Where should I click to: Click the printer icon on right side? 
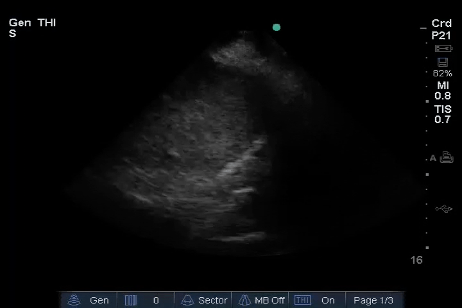coord(447,158)
